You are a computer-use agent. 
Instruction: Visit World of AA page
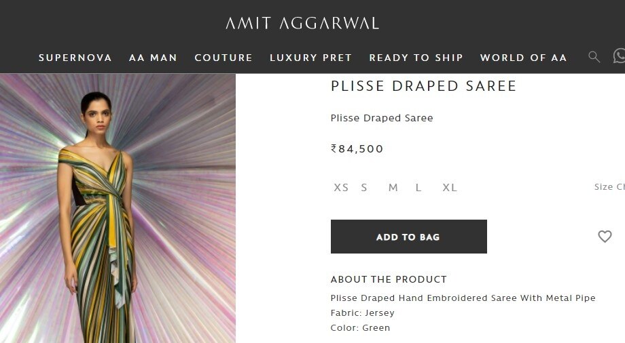tap(523, 58)
